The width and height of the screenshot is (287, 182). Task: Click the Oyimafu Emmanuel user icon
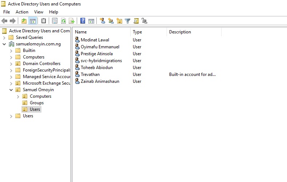click(77, 46)
